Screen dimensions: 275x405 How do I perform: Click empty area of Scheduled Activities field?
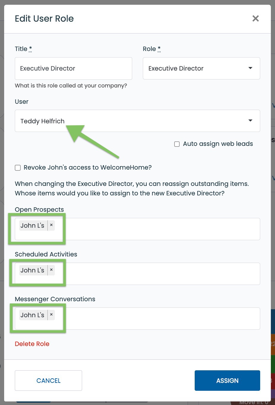click(160, 274)
